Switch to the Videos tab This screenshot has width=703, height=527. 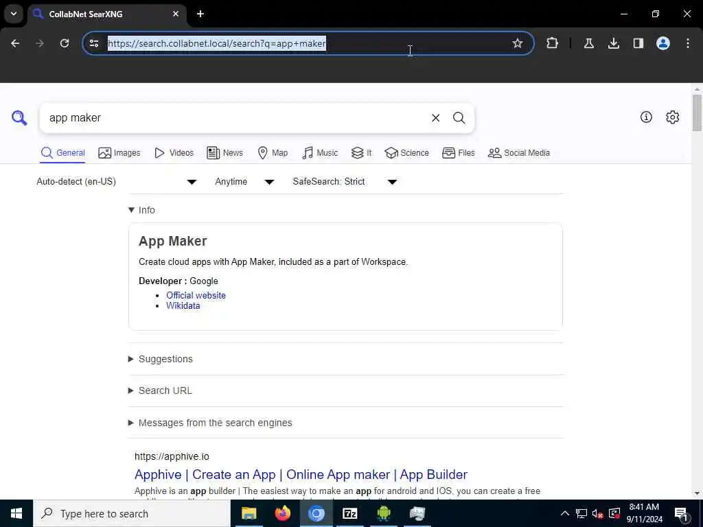(x=174, y=153)
